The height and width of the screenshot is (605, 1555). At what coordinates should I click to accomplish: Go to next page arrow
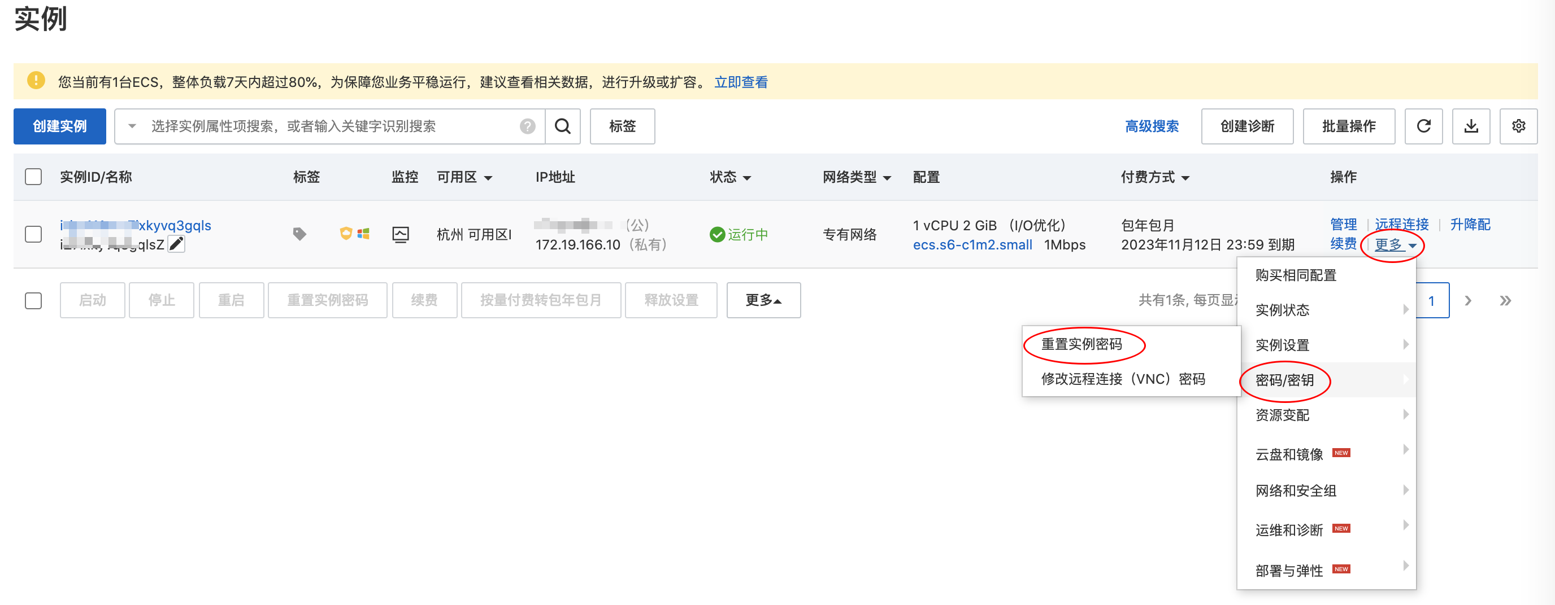1468,300
